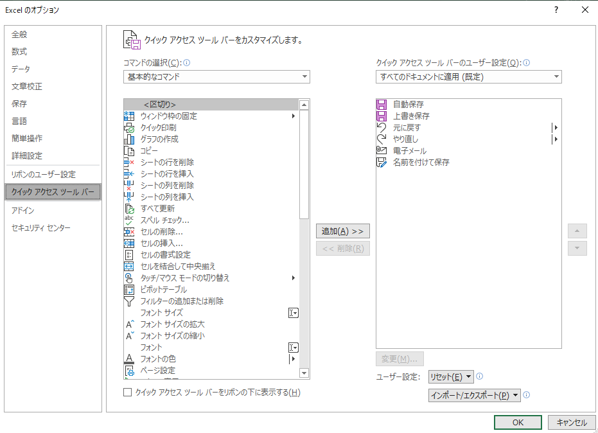Click the キャンセル button
The image size is (598, 433).
(x=571, y=422)
